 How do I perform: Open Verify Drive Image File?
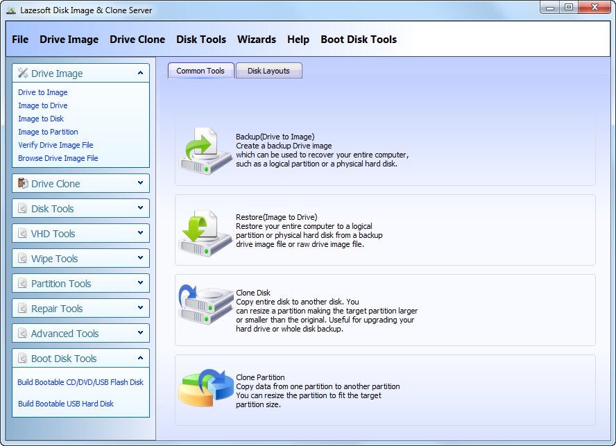pos(55,145)
